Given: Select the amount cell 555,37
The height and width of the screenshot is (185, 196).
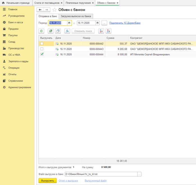Looking at the screenshot, I should coord(117,44).
